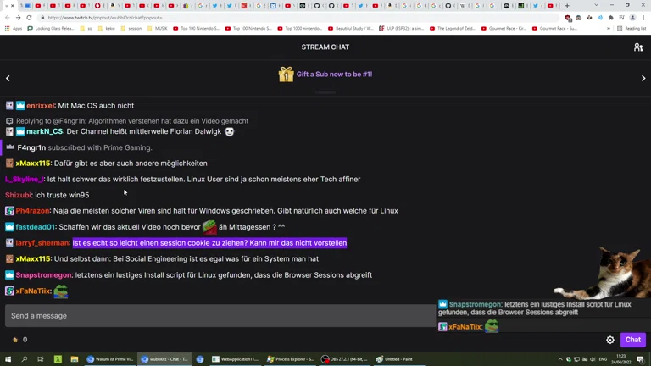Open ULP (ESP32) bookmark

tap(402, 29)
